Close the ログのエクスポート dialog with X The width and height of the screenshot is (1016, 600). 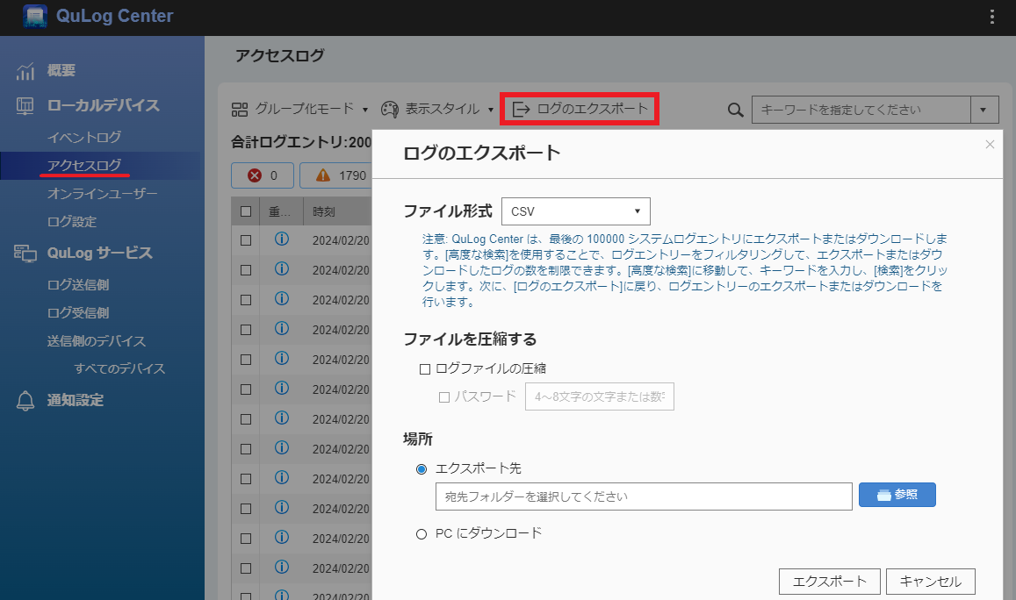tap(990, 145)
